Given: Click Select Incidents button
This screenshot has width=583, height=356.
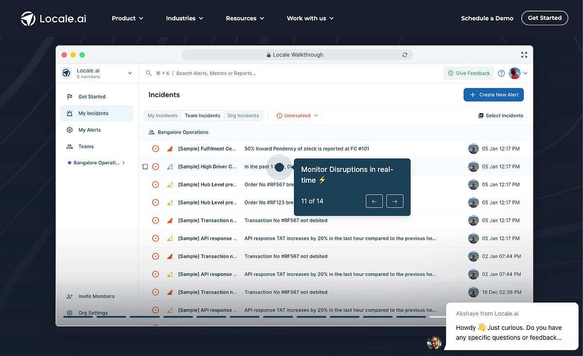Looking at the screenshot, I should [x=500, y=116].
